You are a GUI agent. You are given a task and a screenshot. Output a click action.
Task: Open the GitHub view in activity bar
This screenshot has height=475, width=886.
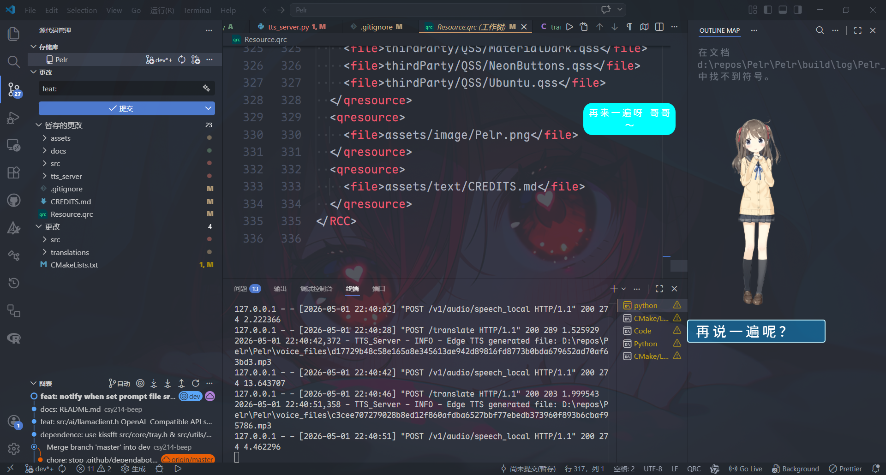point(14,200)
